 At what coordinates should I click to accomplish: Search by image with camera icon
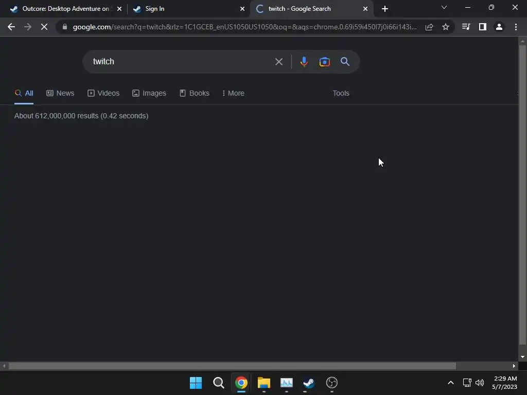click(325, 62)
